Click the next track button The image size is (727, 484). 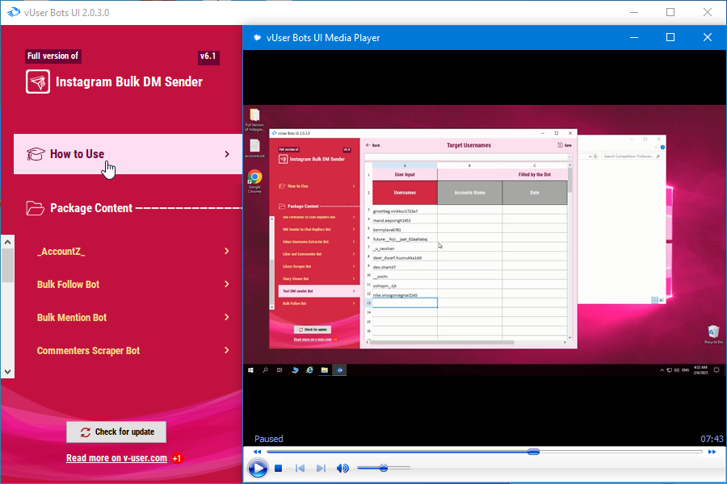tap(321, 468)
